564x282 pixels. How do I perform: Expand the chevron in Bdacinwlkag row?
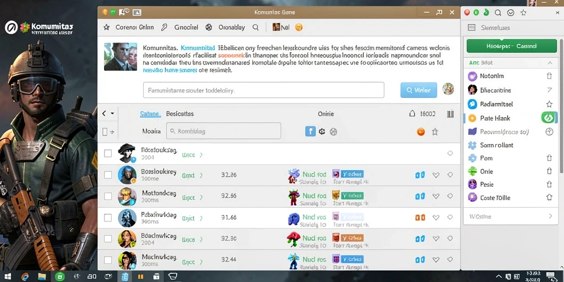[201, 239]
